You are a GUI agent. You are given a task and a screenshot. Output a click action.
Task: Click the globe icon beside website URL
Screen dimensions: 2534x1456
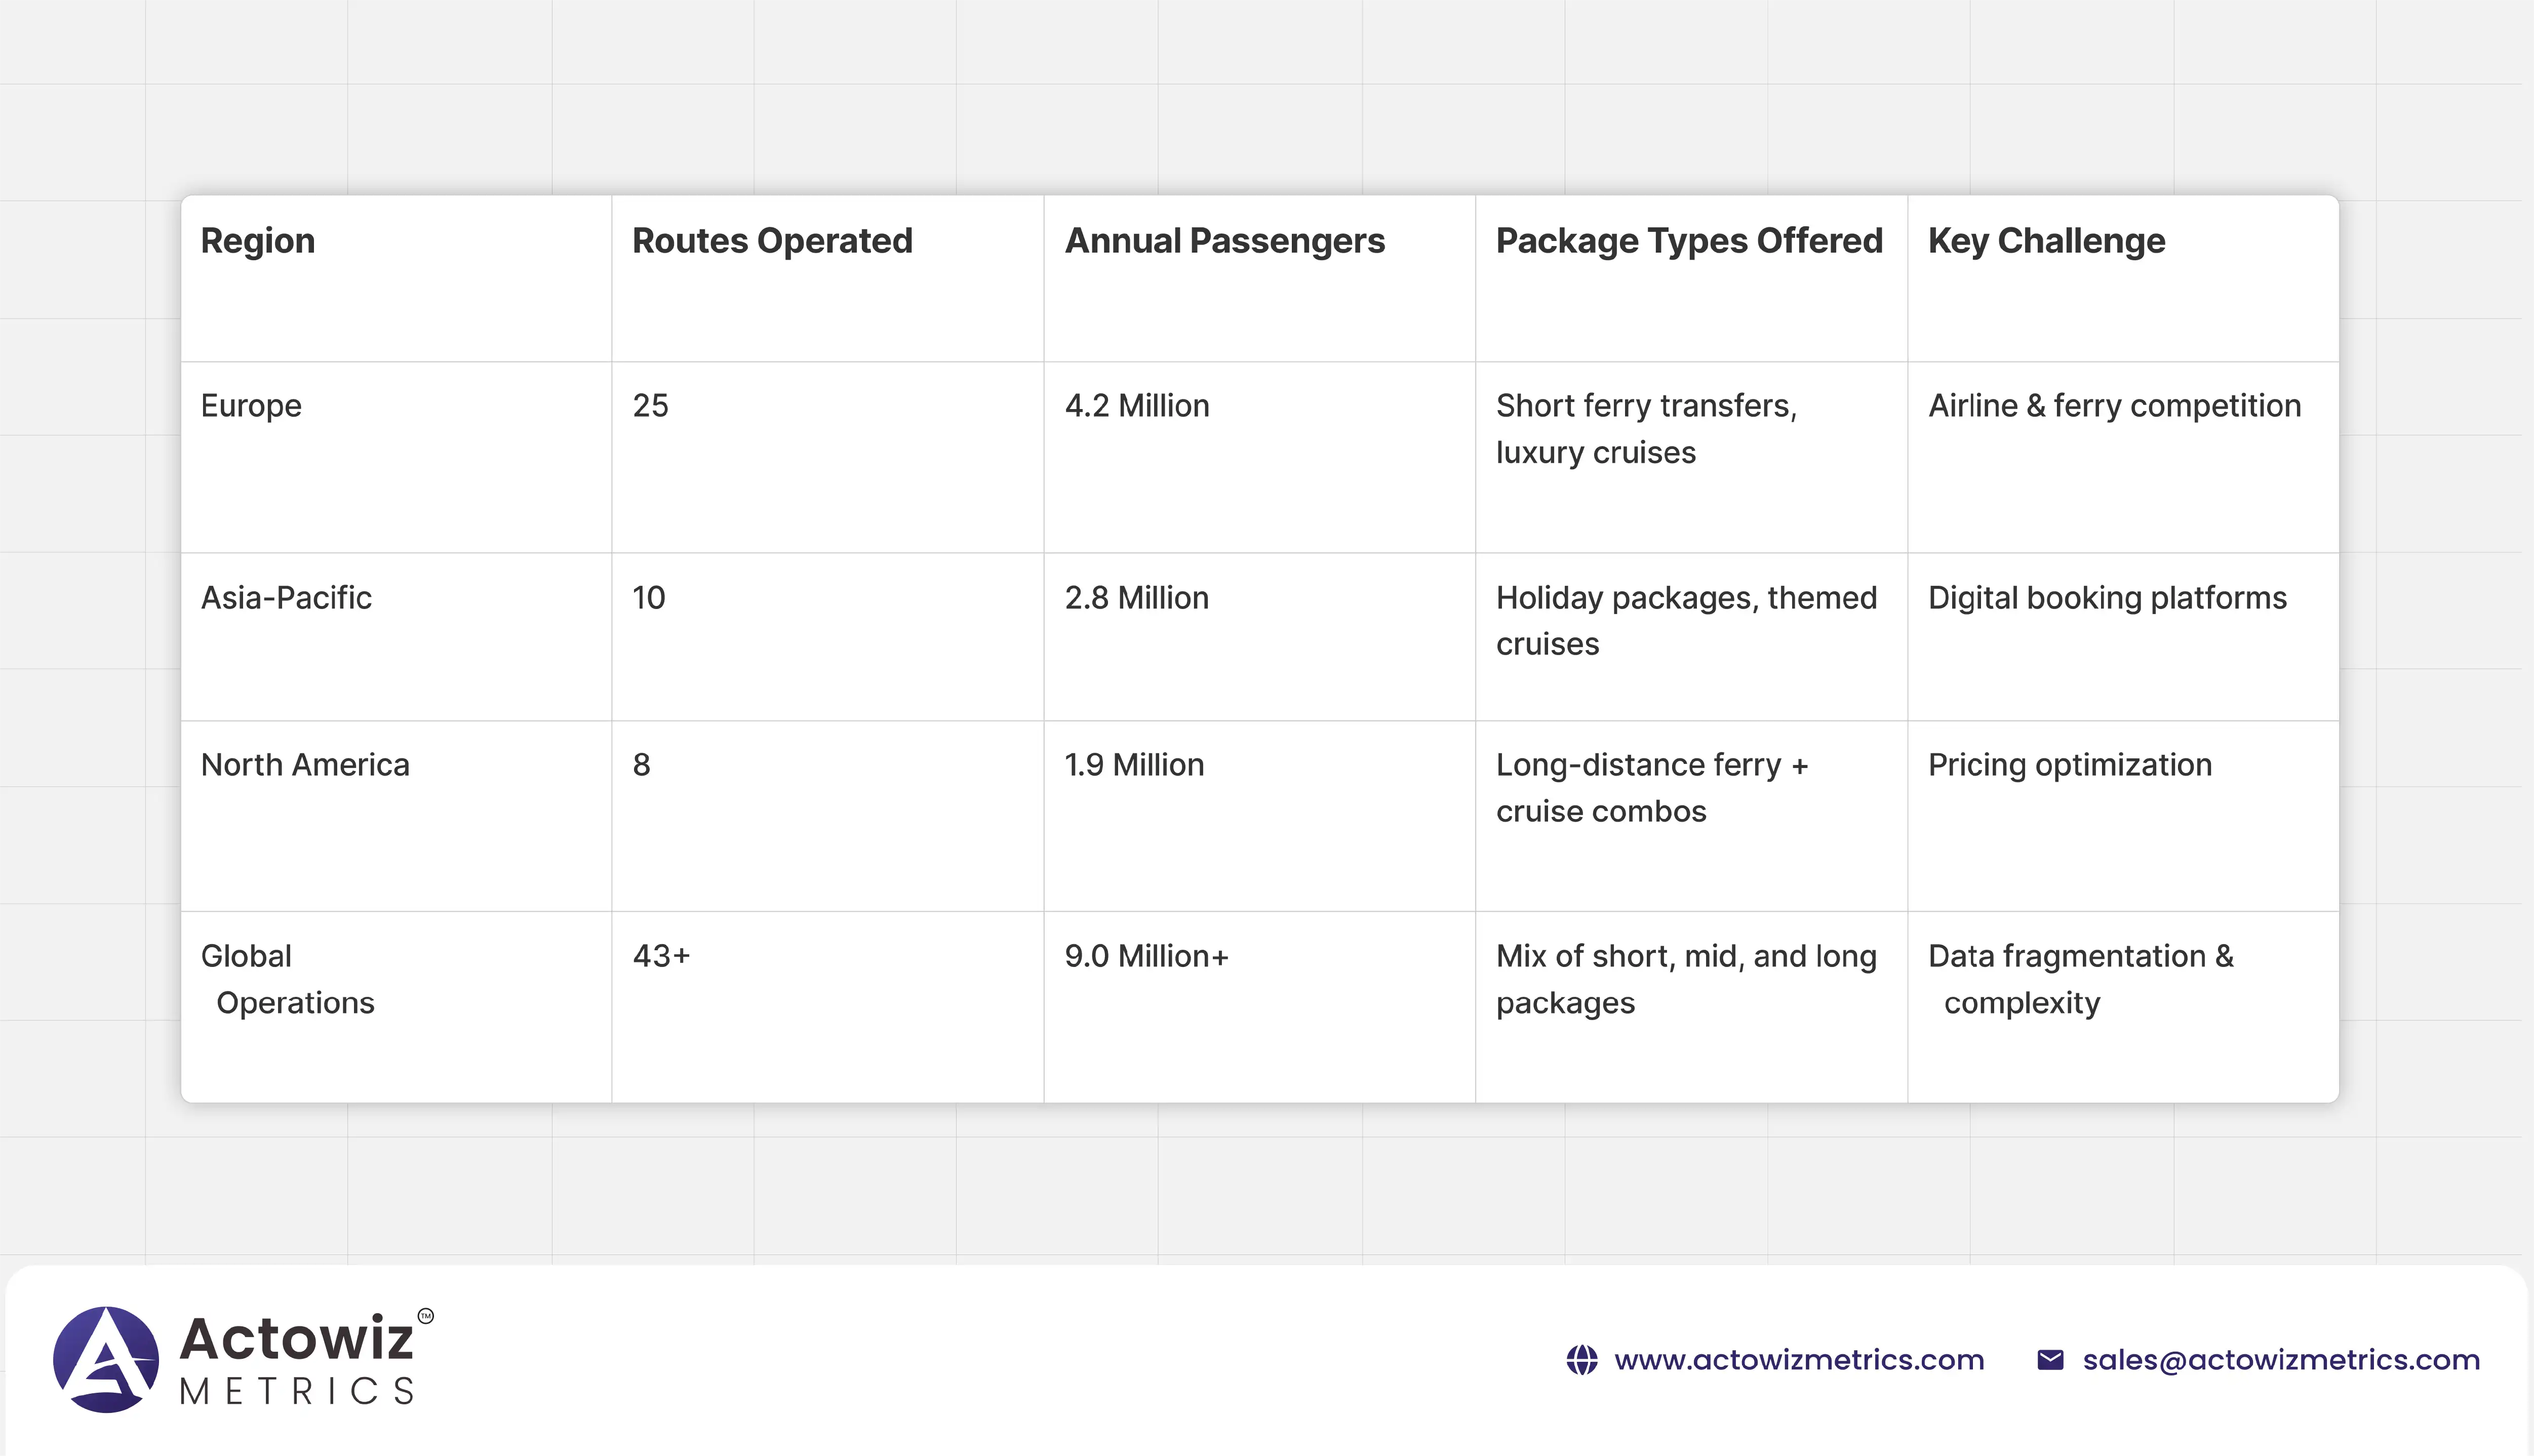pyautogui.click(x=1581, y=1360)
